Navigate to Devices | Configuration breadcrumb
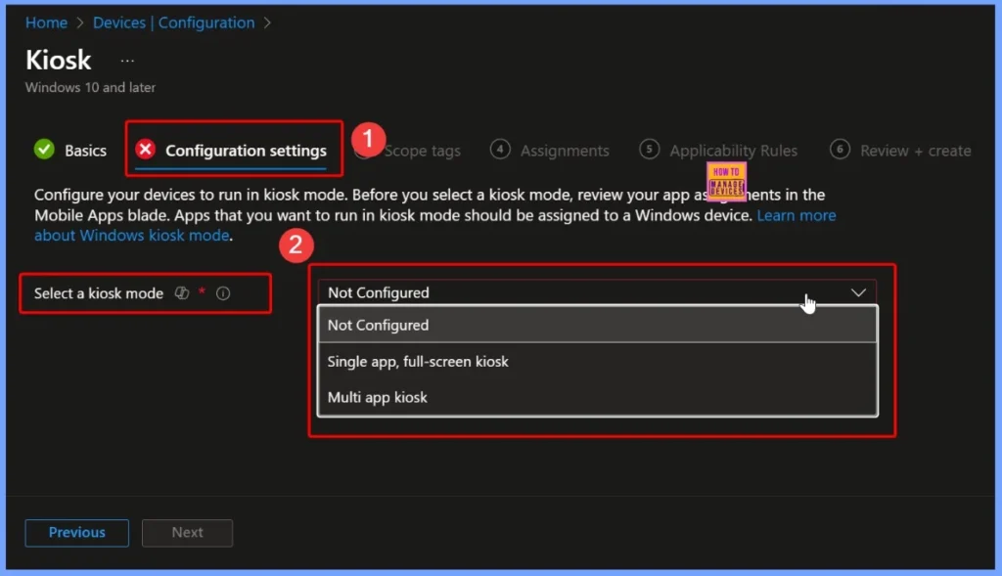The width and height of the screenshot is (1002, 576). pyautogui.click(x=173, y=22)
